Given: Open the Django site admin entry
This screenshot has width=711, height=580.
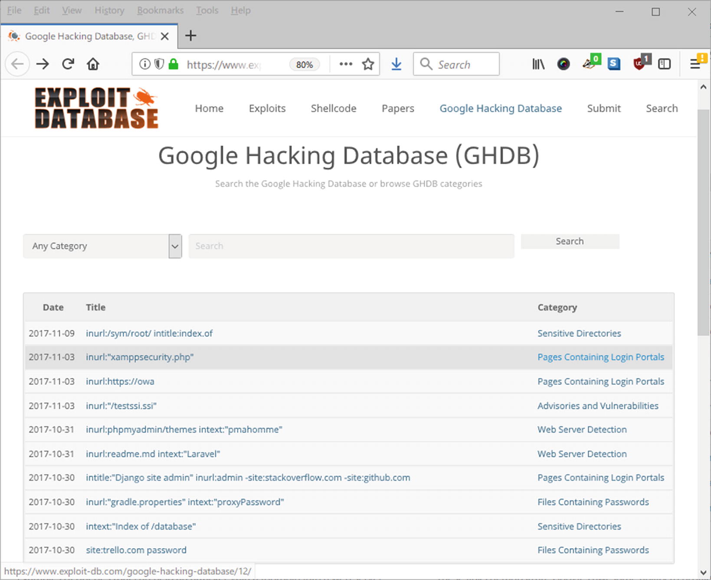Looking at the screenshot, I should pyautogui.click(x=248, y=478).
